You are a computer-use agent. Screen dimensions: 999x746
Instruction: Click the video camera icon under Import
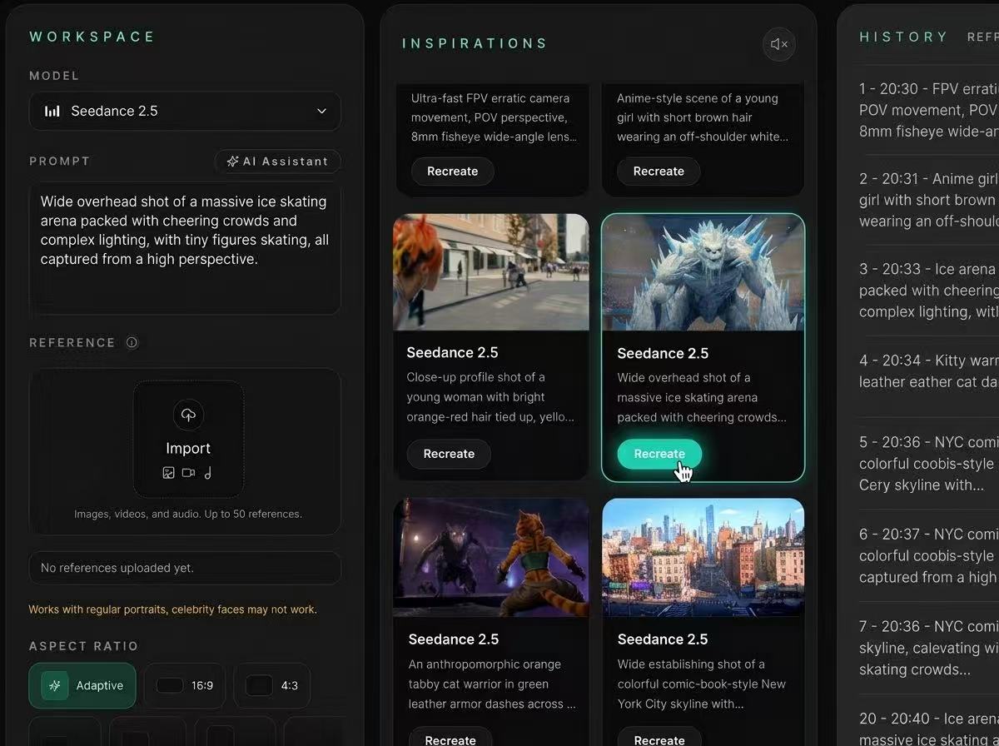click(188, 473)
